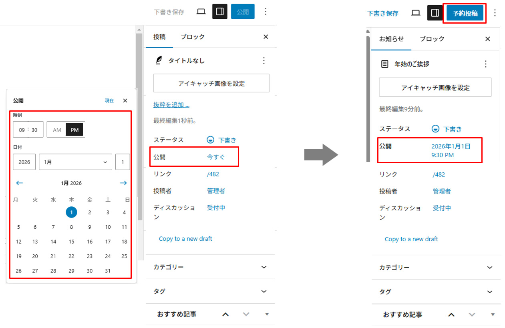Open the options menu beside the 公開 button
This screenshot has width=505, height=328.
pos(266,12)
